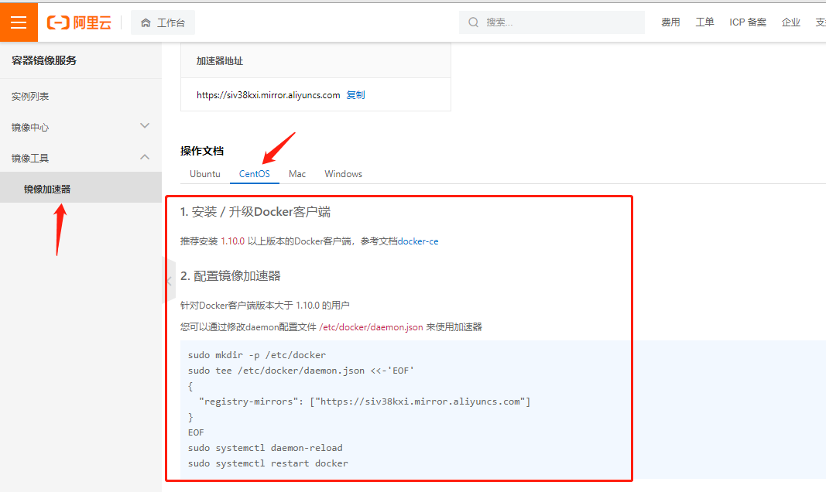Click the /etc/docker/daemon.json red path text
The image size is (826, 492).
(371, 326)
